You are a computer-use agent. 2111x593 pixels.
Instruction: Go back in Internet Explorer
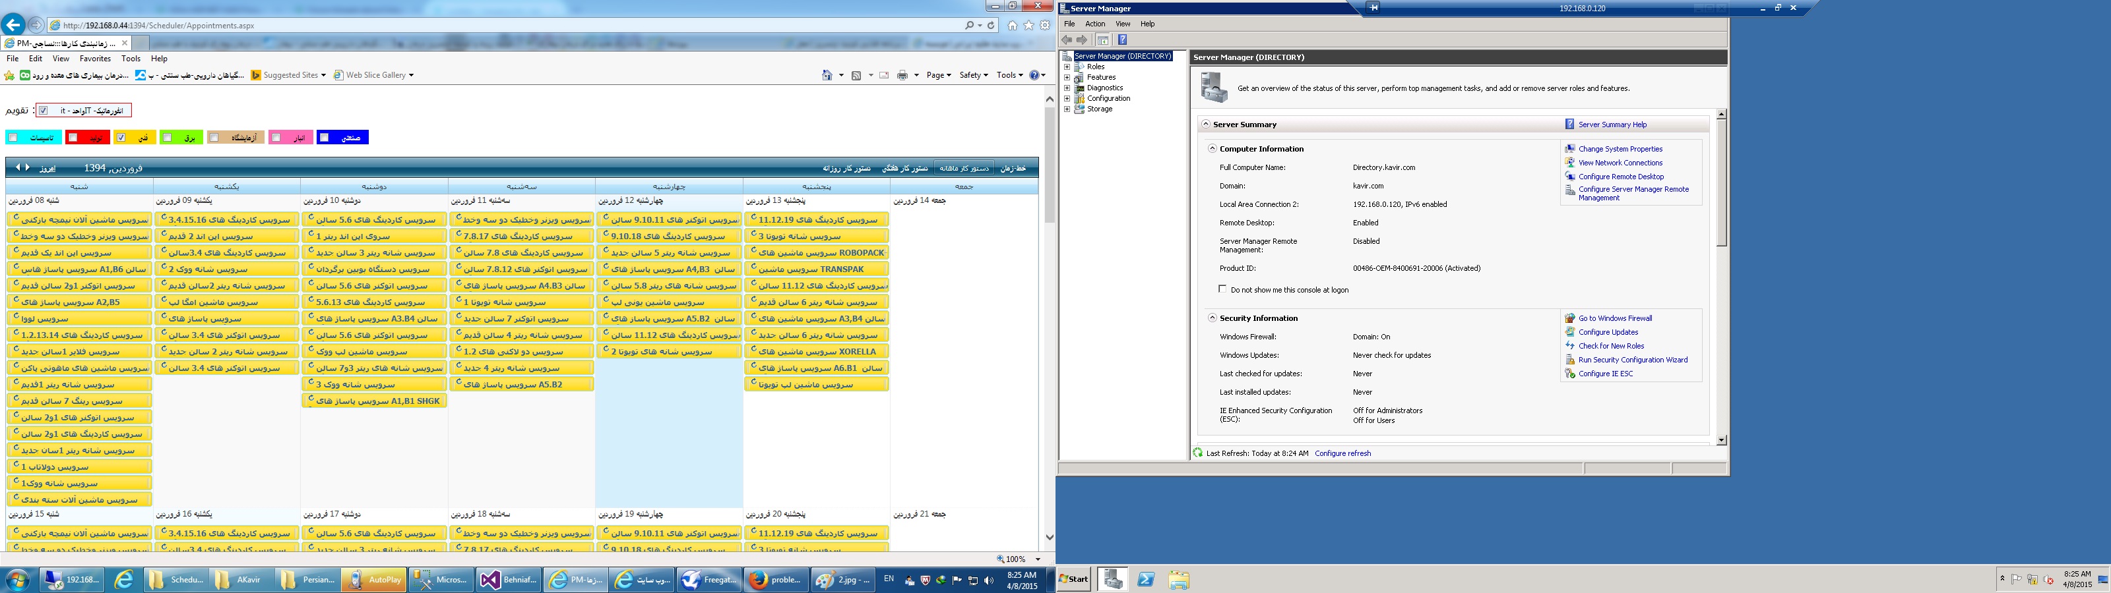click(x=13, y=24)
